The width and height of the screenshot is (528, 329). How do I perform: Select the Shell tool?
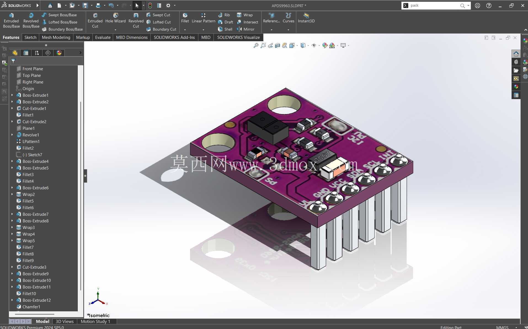point(225,29)
